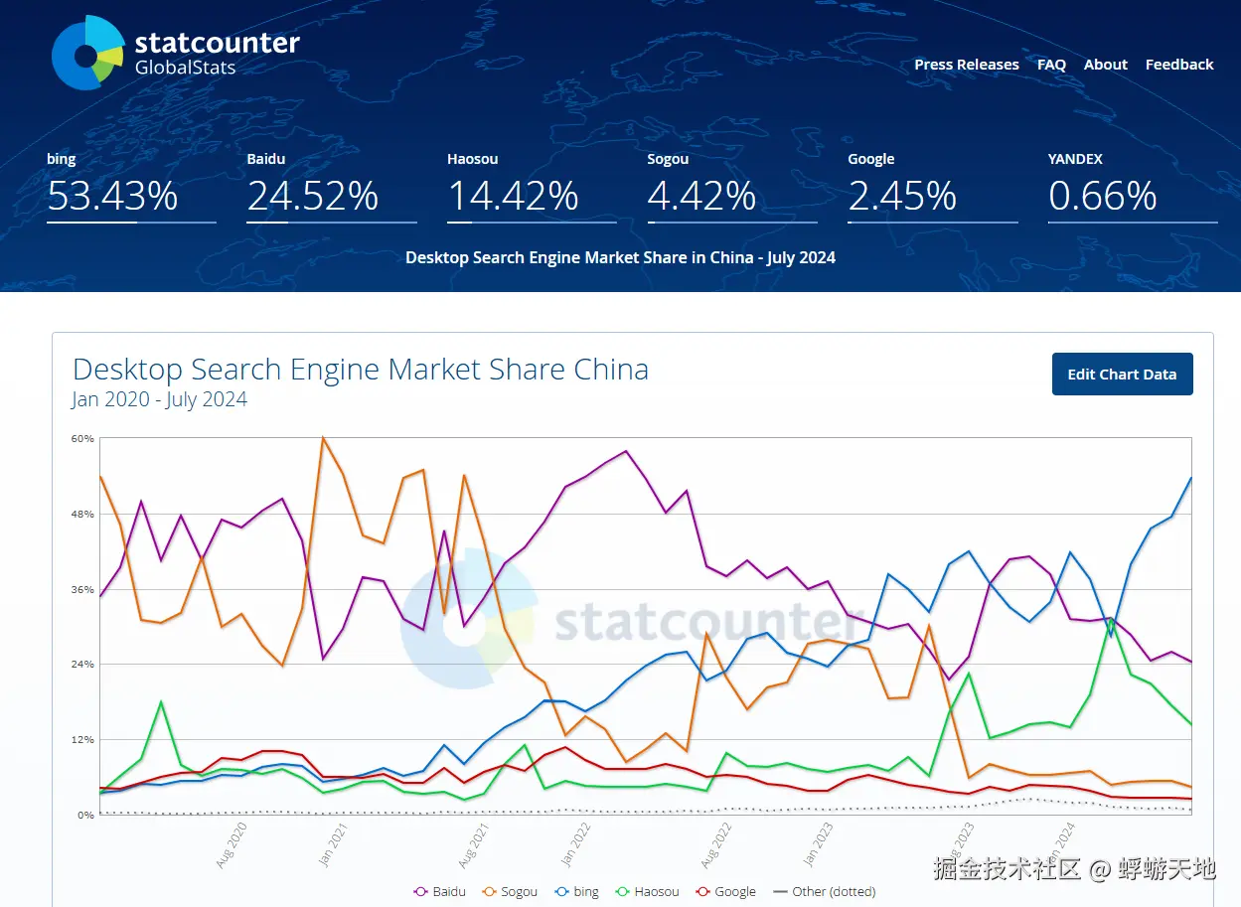The image size is (1241, 907).
Task: Open the statcounter GlobalStats logo
Action: (176, 52)
